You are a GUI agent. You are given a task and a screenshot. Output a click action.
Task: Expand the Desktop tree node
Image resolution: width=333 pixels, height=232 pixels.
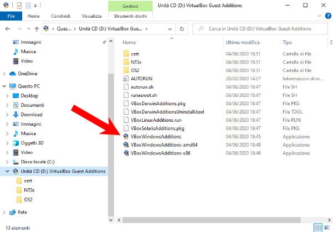tap(7, 96)
